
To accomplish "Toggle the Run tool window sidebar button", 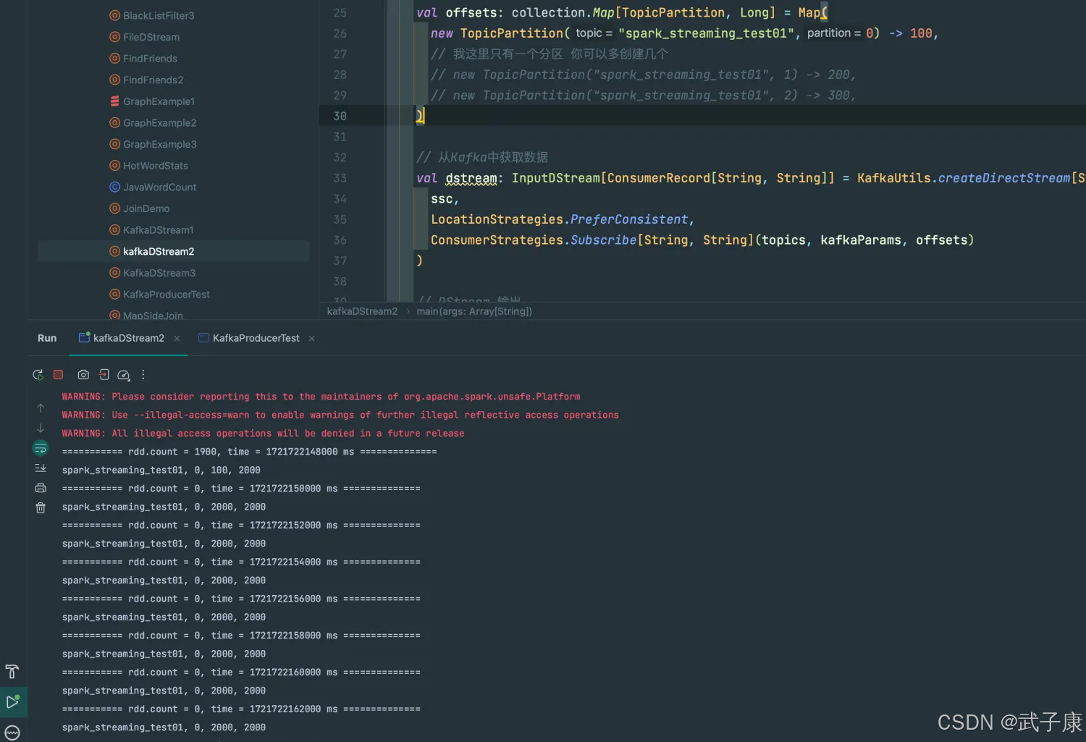I will (x=12, y=702).
